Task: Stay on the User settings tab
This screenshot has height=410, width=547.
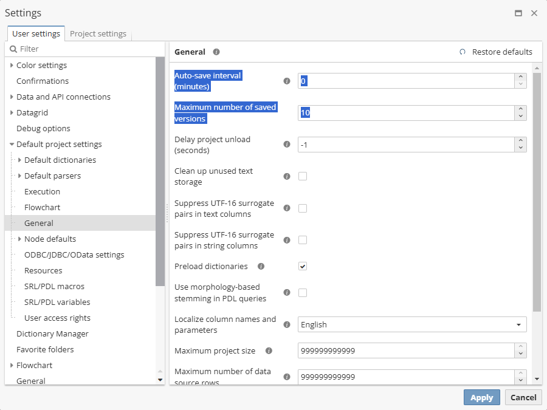Action: pos(35,34)
